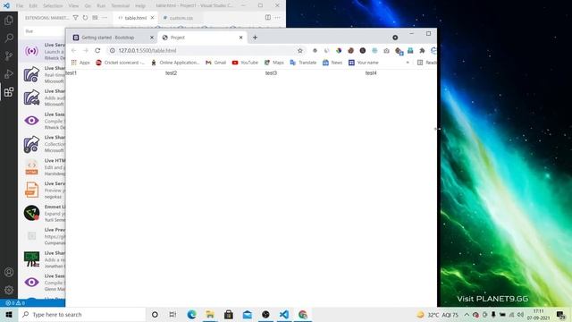The image size is (572, 322).
Task: Open Extensions view in VS Code
Action: tap(9, 91)
